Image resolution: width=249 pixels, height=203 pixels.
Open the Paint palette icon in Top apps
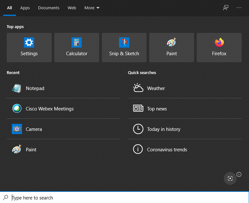coord(171,42)
